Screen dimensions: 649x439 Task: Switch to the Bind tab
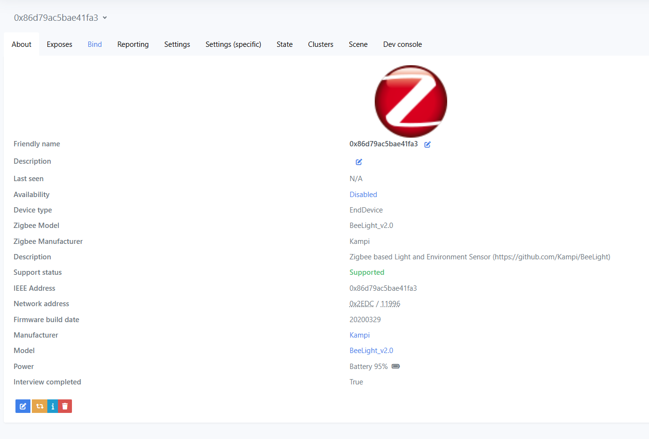pyautogui.click(x=95, y=44)
